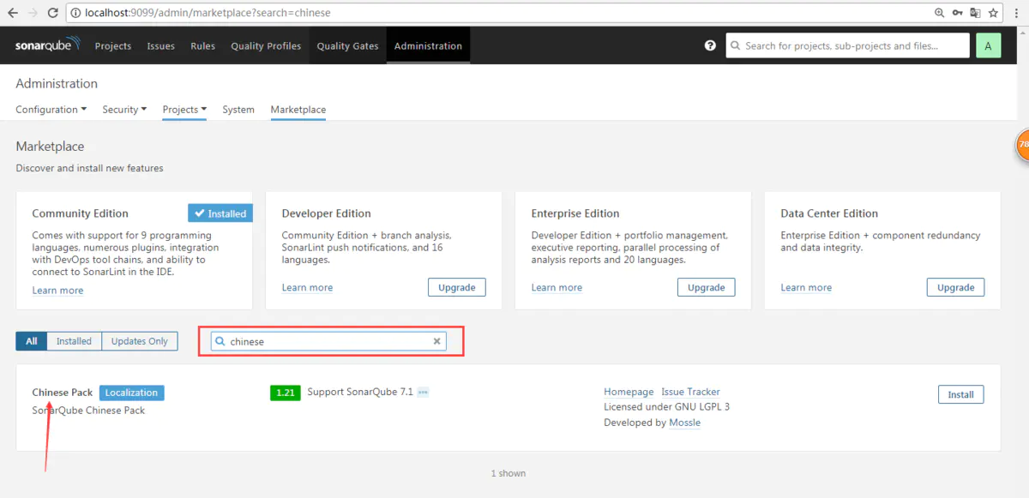
Task: Click the saved password key icon
Action: click(958, 13)
